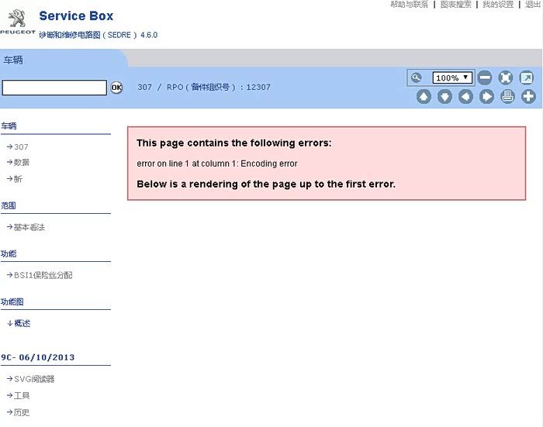Pan down with the down arrow icon
This screenshot has width=543, height=427.
[444, 97]
